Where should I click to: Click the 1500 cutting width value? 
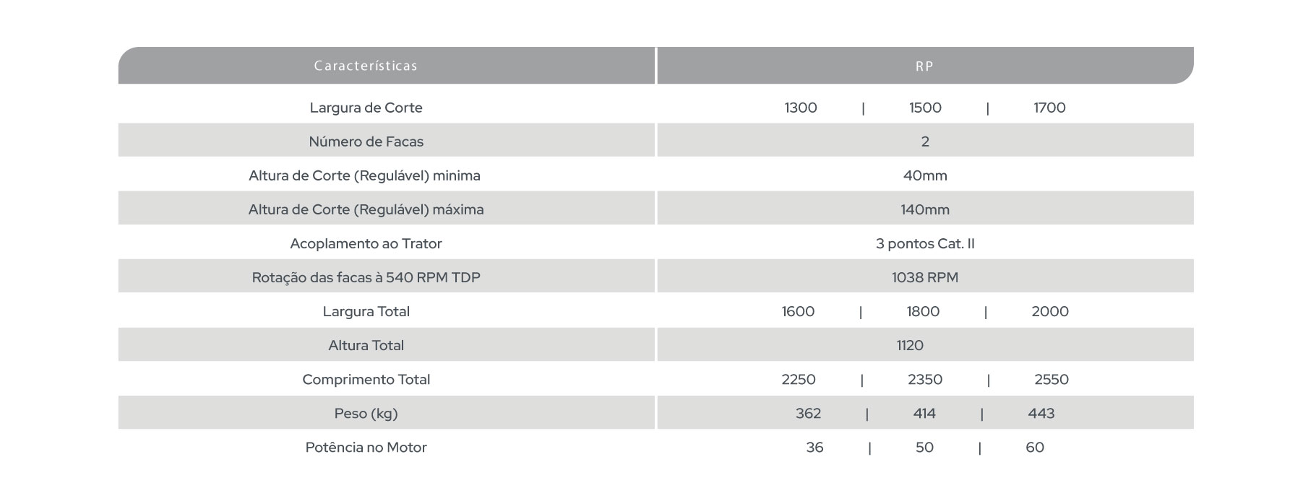[x=925, y=108]
